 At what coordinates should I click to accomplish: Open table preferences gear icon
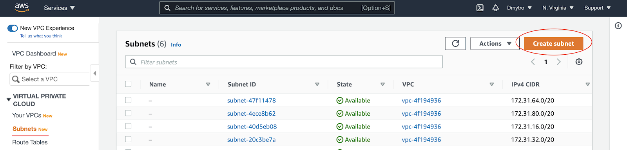coord(579,62)
